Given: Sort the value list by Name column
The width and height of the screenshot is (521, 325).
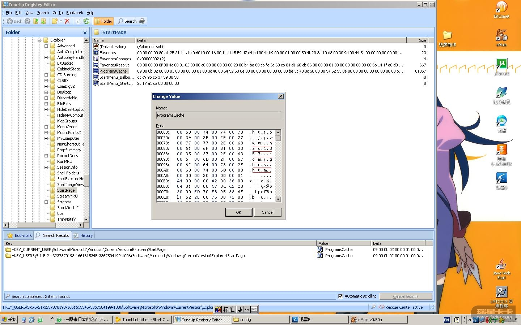Looking at the screenshot, I should point(114,40).
